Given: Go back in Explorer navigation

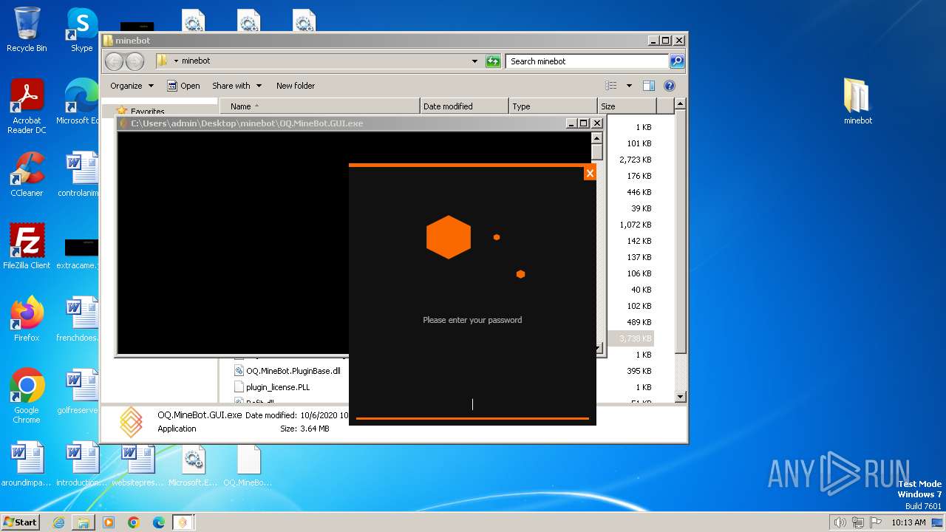Looking at the screenshot, I should 115,61.
